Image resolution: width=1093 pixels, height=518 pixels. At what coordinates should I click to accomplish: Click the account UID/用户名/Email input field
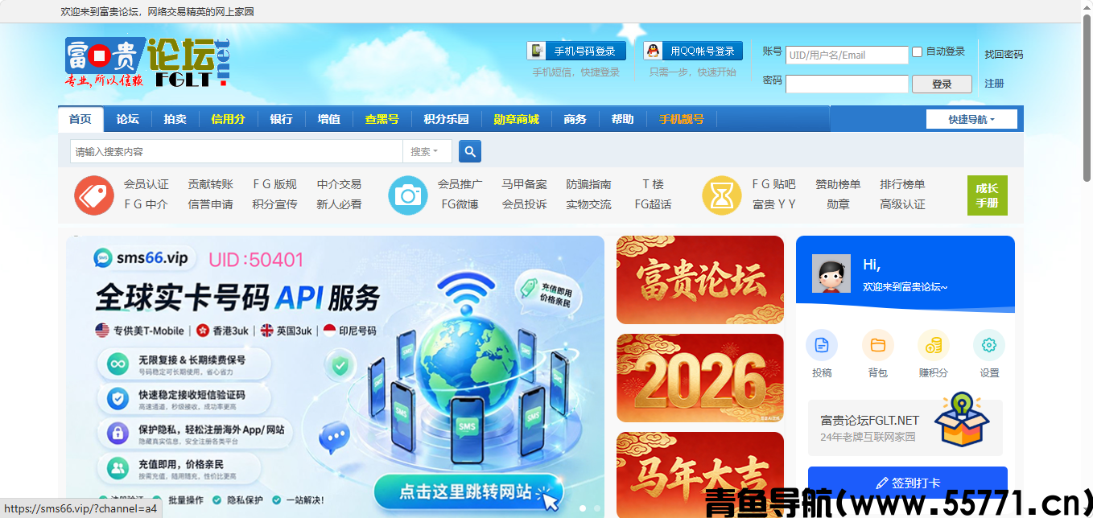pos(847,55)
